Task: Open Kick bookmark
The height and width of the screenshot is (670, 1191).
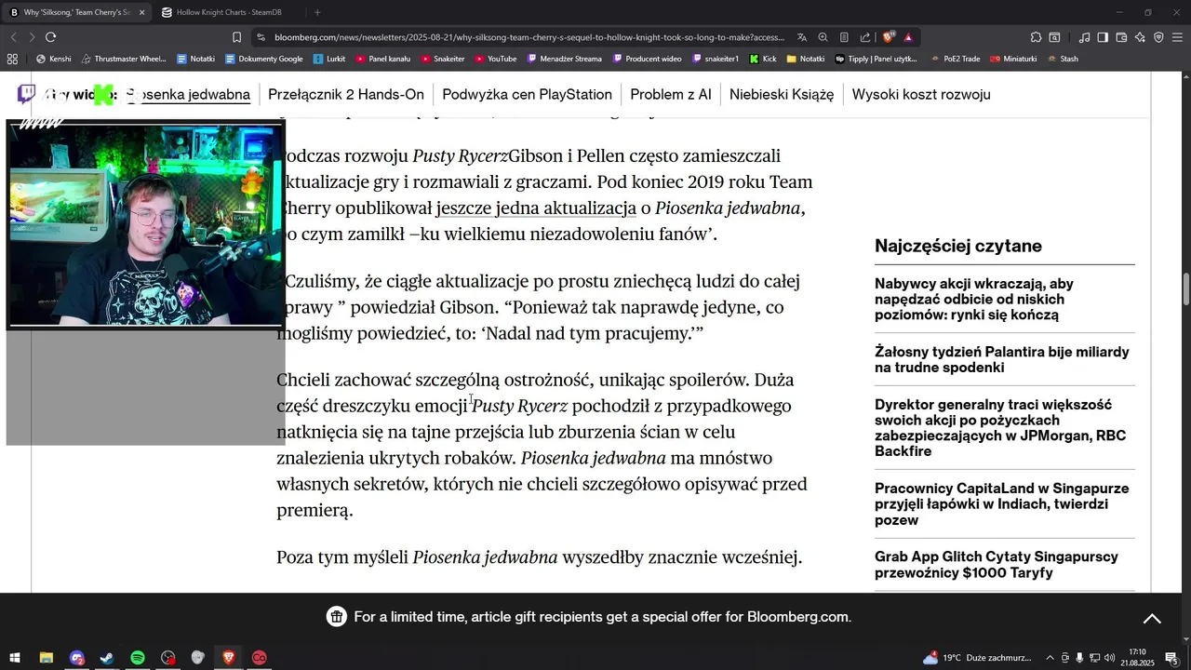Action: point(762,59)
